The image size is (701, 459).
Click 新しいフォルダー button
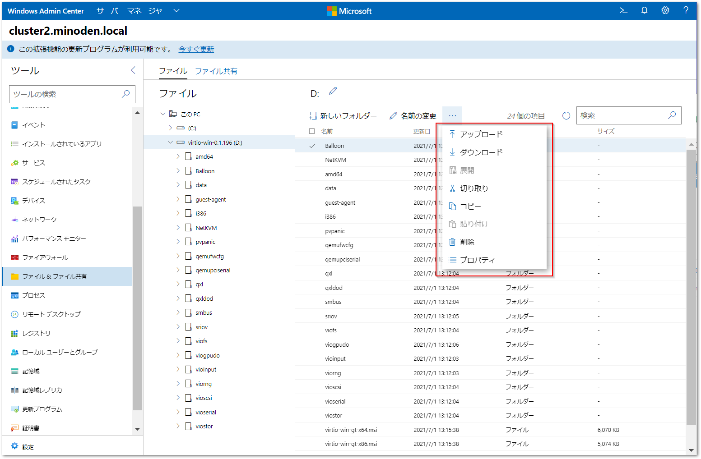pos(343,116)
